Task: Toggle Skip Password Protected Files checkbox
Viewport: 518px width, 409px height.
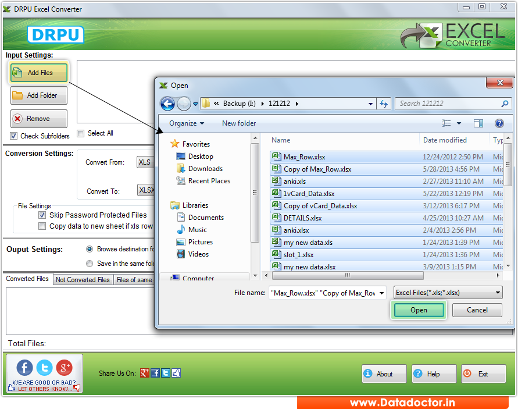Action: coord(42,215)
